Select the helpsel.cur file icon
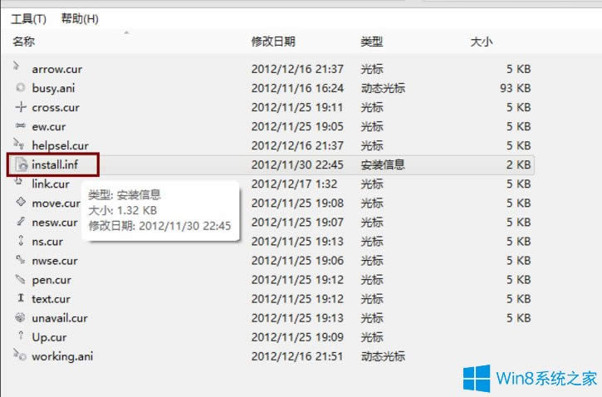This screenshot has height=397, width=602. coord(20,145)
